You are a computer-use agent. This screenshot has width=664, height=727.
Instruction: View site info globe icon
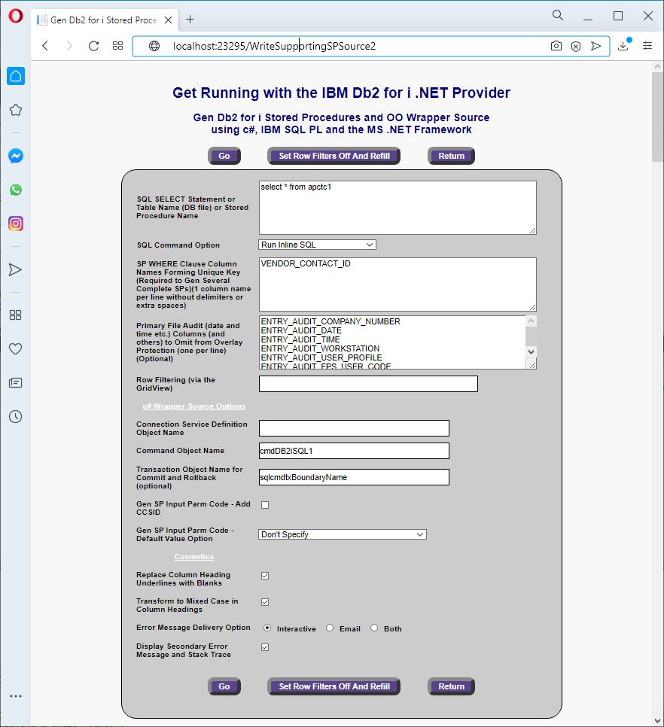click(154, 46)
